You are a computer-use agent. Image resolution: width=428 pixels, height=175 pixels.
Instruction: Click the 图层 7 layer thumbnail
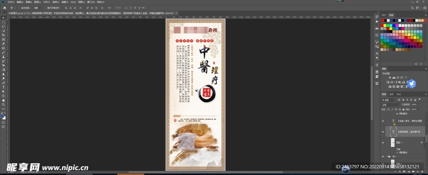[392, 142]
